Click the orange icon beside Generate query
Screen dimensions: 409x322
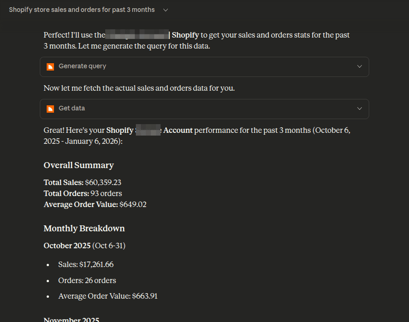coord(50,66)
